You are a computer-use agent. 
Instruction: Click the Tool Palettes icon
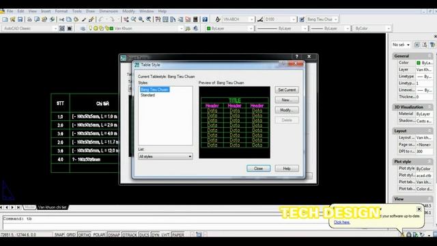click(173, 19)
